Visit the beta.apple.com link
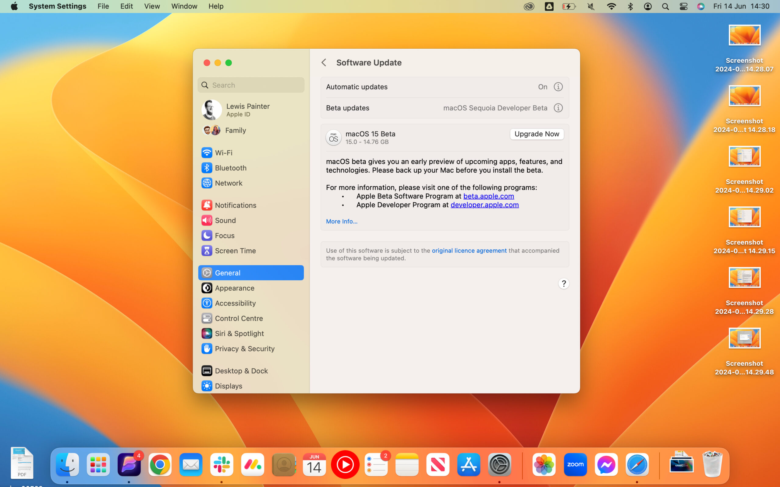The height and width of the screenshot is (487, 780). tap(488, 196)
